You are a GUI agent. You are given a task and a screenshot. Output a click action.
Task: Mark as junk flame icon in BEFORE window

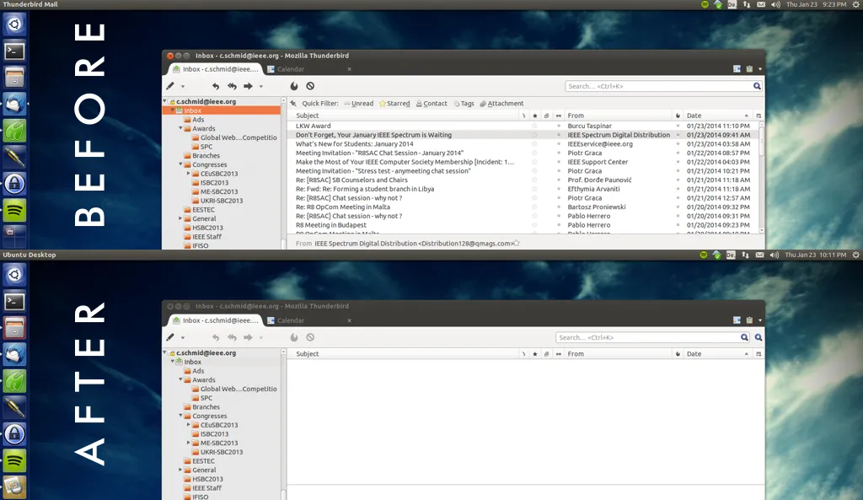[294, 86]
